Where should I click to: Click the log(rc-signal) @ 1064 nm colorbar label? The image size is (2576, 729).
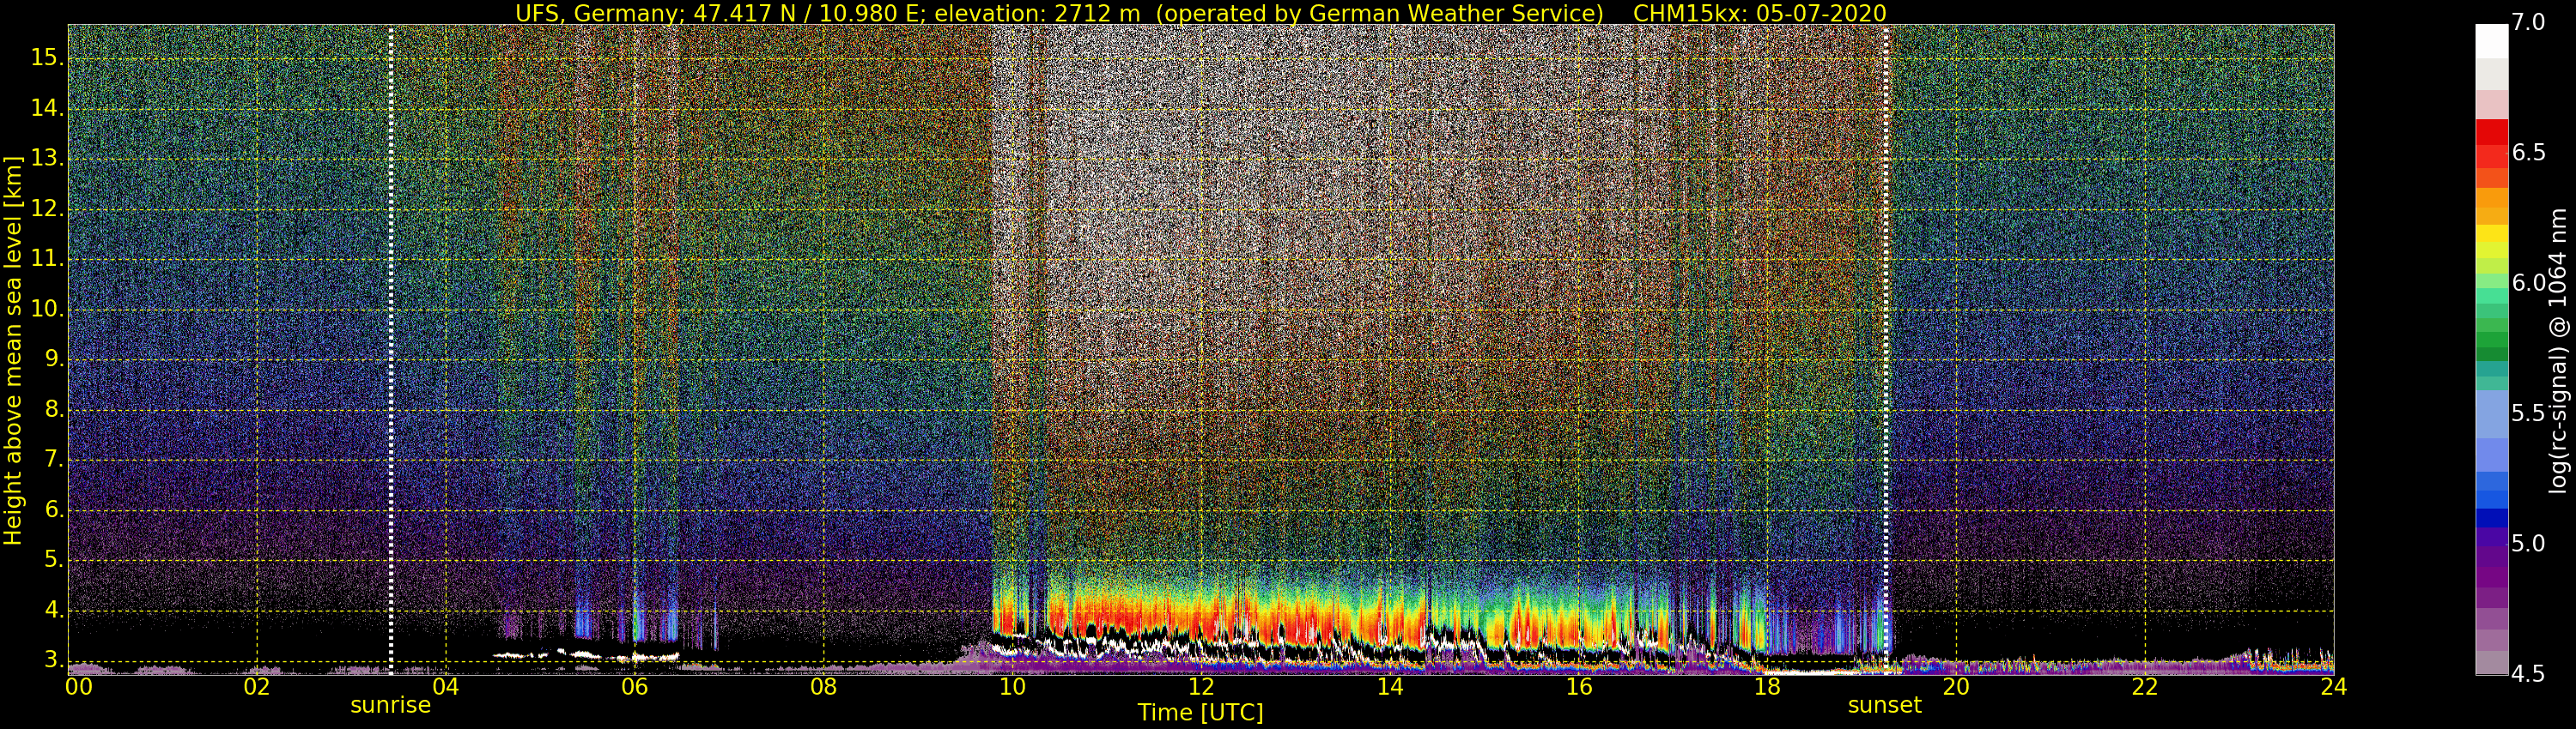pos(2556,351)
